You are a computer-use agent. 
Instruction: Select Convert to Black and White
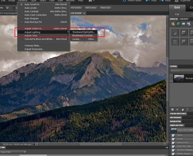(x=44, y=39)
